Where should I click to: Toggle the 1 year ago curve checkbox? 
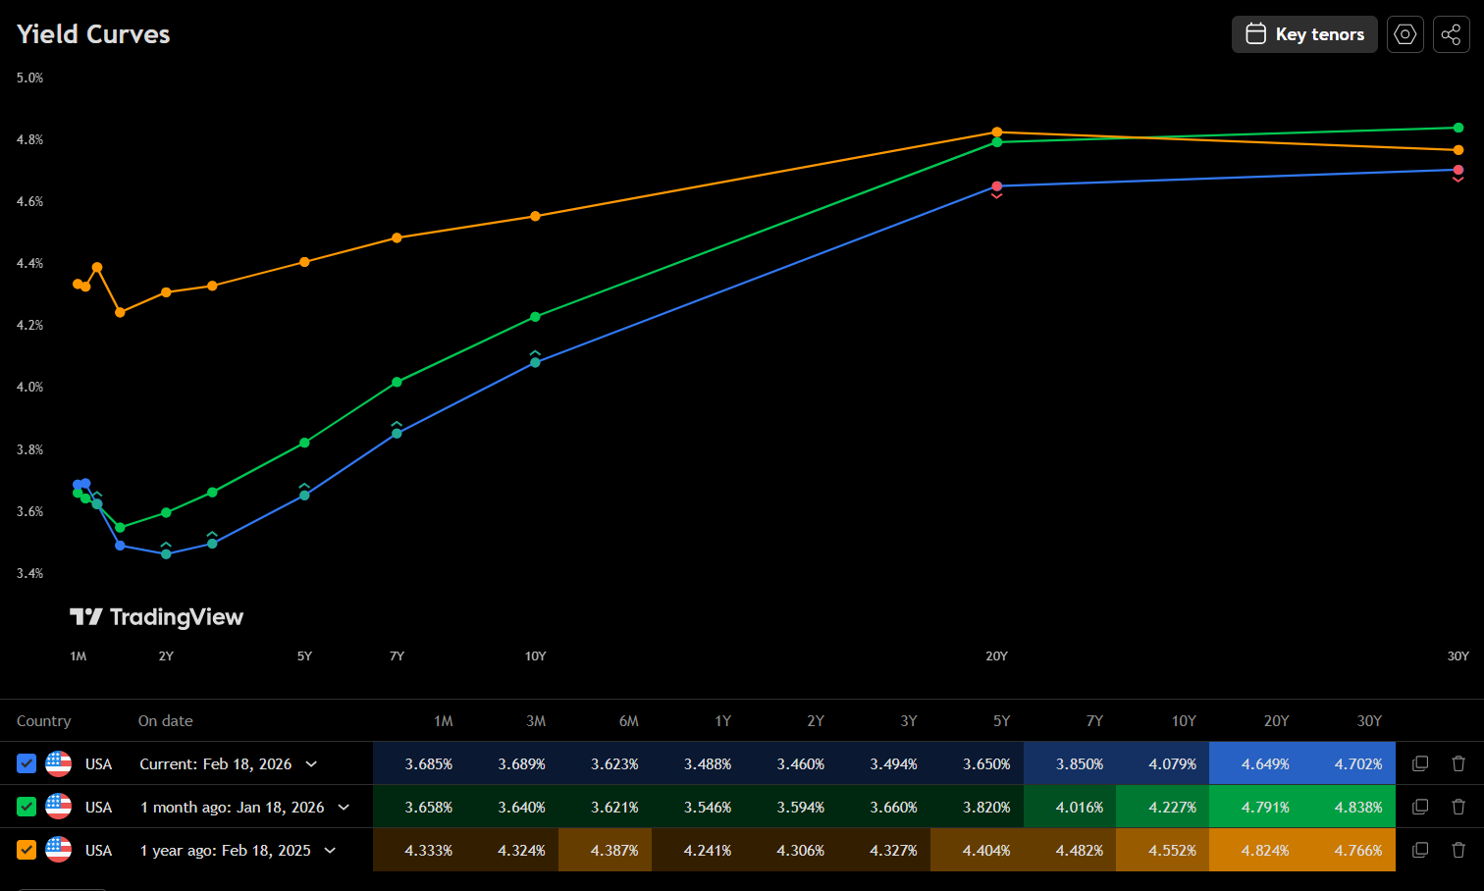tap(26, 850)
